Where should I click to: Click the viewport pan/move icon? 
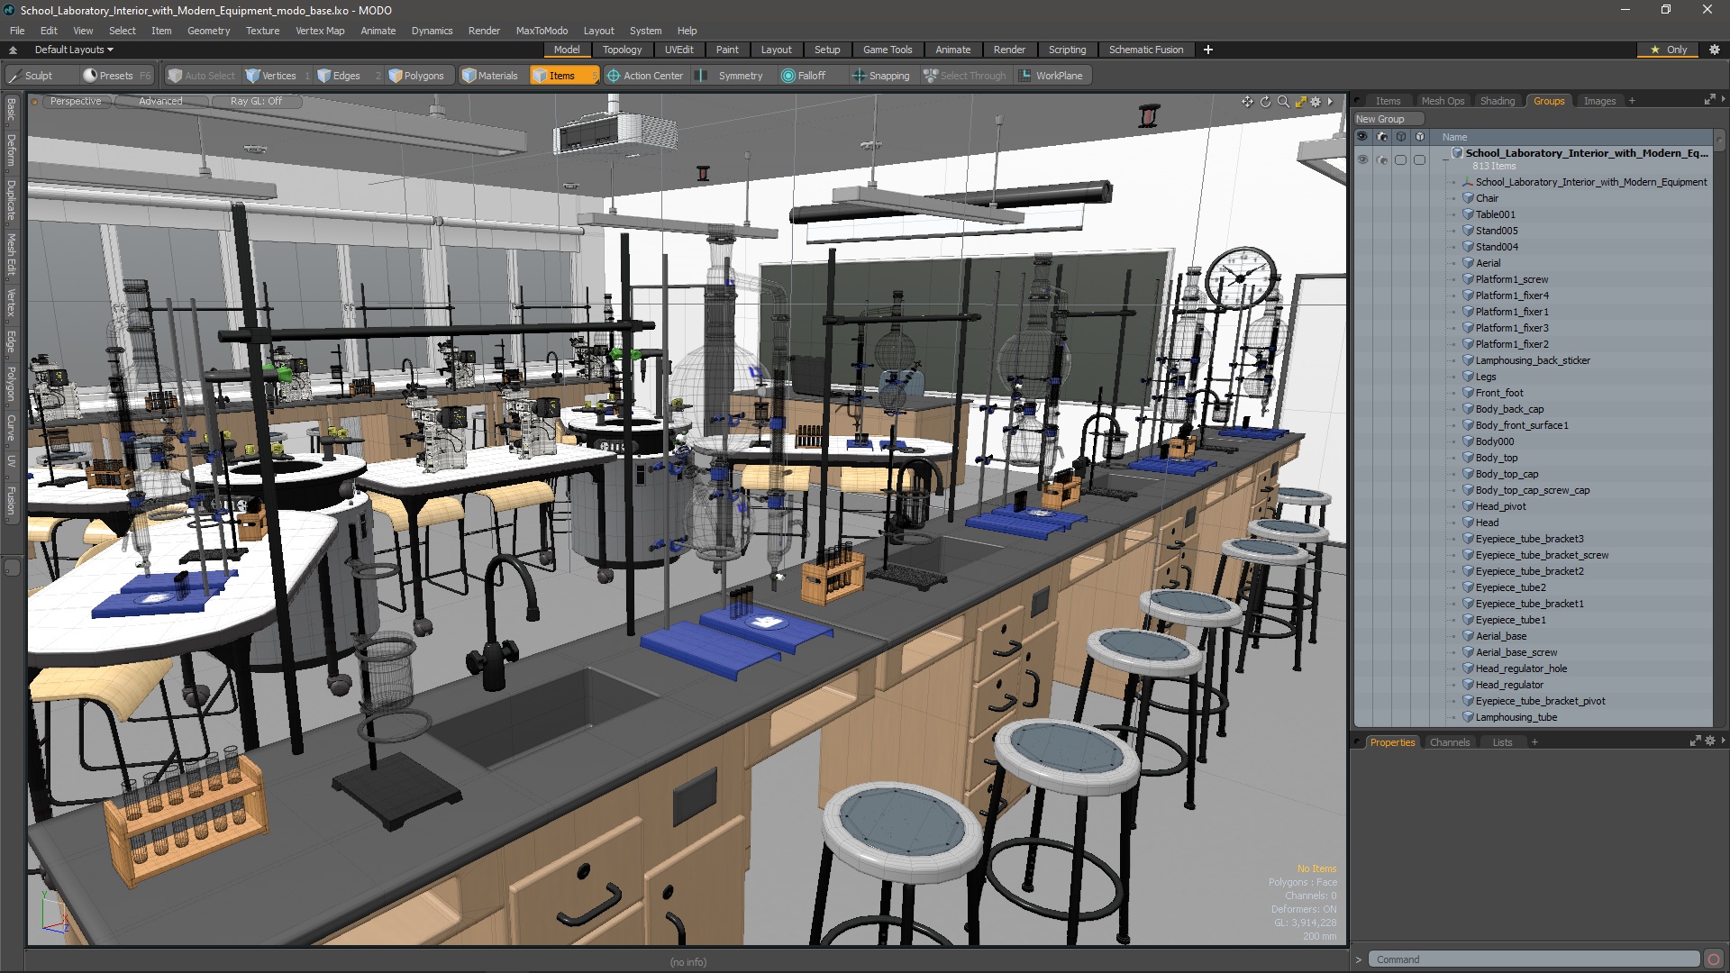(x=1247, y=102)
